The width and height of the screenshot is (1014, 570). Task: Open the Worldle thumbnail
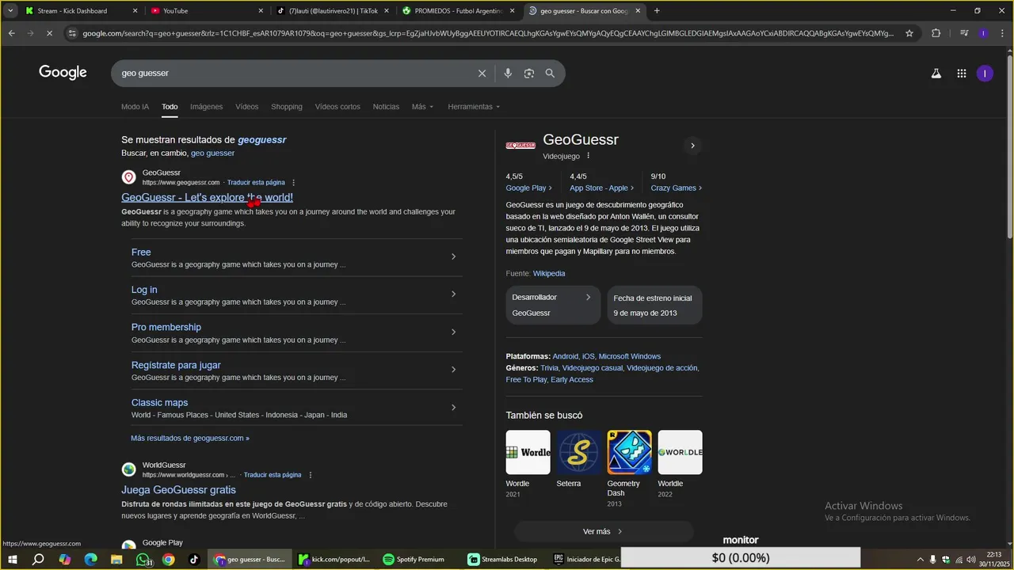click(680, 452)
